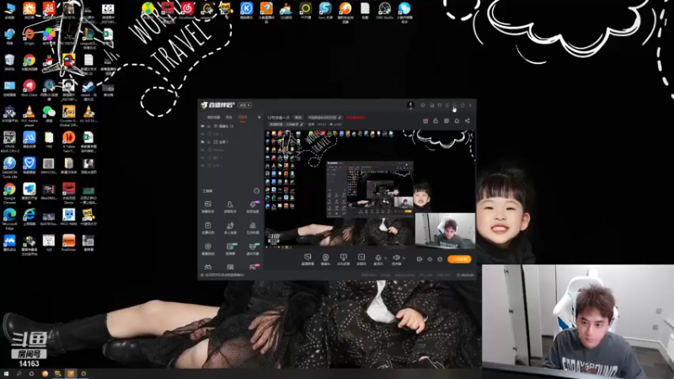
Task: Click the category edit pill below title
Action: click(286, 125)
